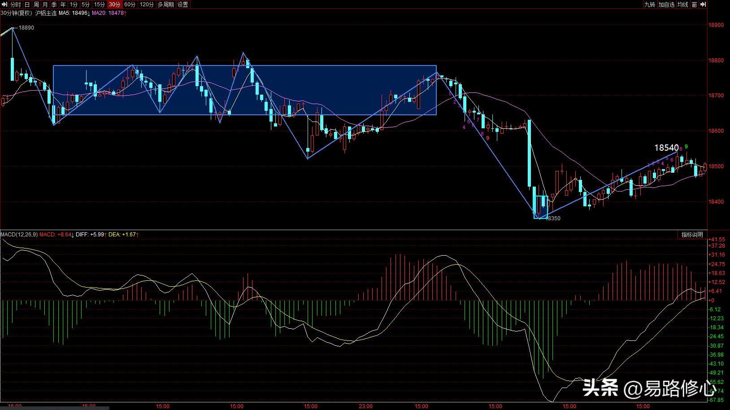Click 加自选 to add to watchlist
The width and height of the screenshot is (730, 410).
coord(666,4)
